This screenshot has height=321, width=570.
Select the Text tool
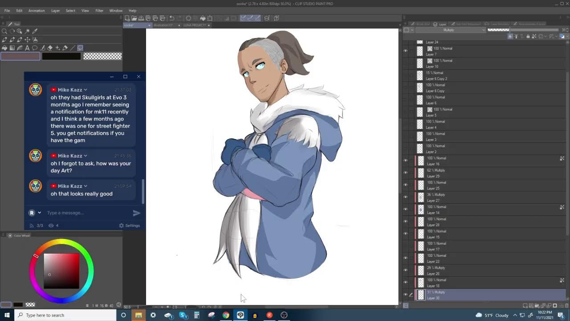tap(27, 48)
